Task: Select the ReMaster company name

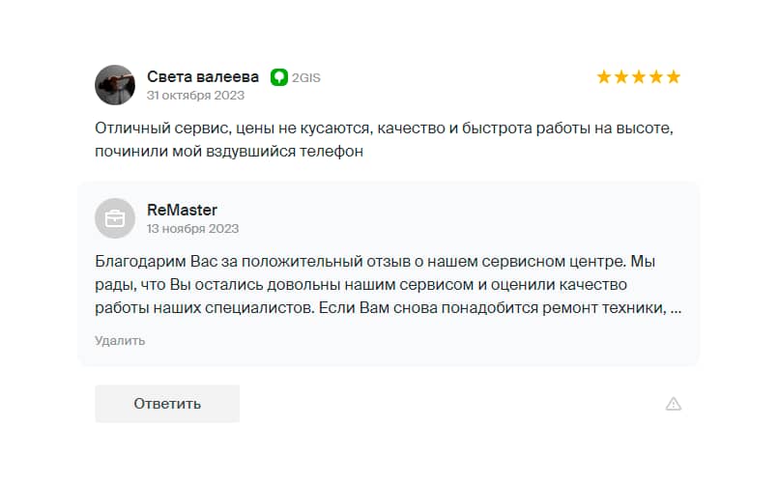Action: coord(182,210)
